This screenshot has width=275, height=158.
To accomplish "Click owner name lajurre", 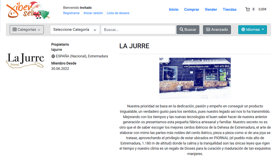I will pyautogui.click(x=57, y=50).
